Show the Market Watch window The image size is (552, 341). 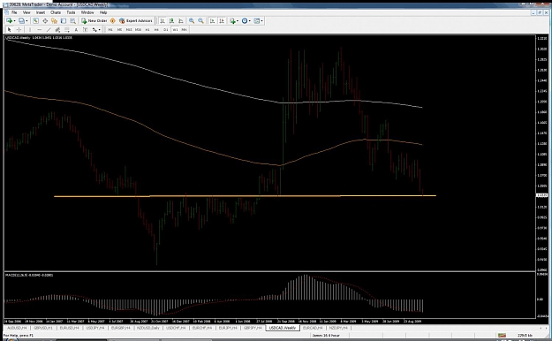point(35,21)
